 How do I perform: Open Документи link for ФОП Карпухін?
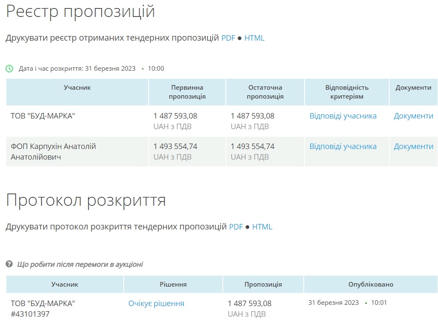click(x=413, y=146)
